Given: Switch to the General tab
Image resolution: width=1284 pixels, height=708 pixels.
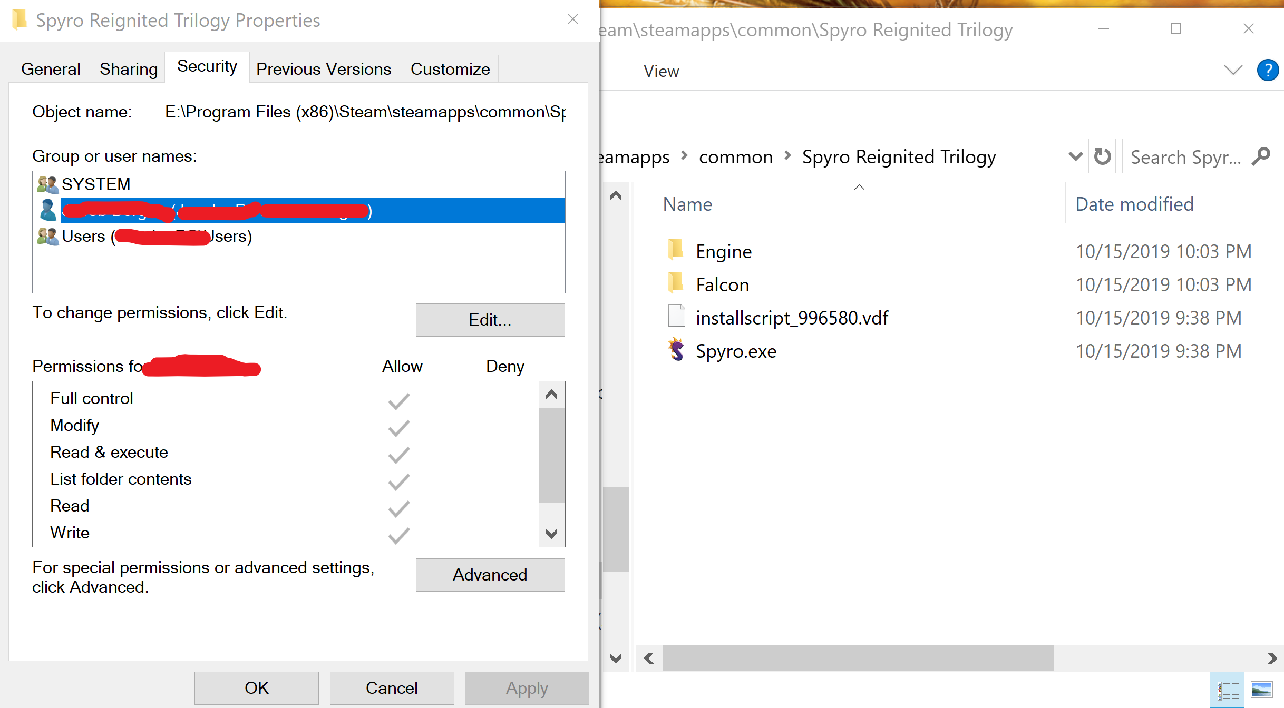Looking at the screenshot, I should (51, 69).
